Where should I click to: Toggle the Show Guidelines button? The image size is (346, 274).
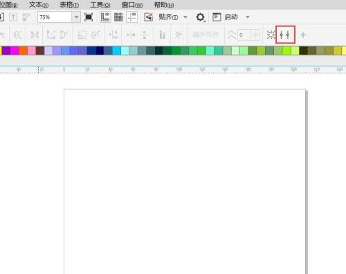pos(132,17)
